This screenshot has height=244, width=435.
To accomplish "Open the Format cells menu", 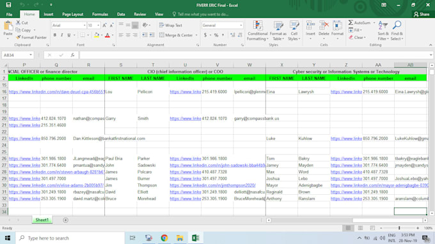I will click(x=337, y=30).
